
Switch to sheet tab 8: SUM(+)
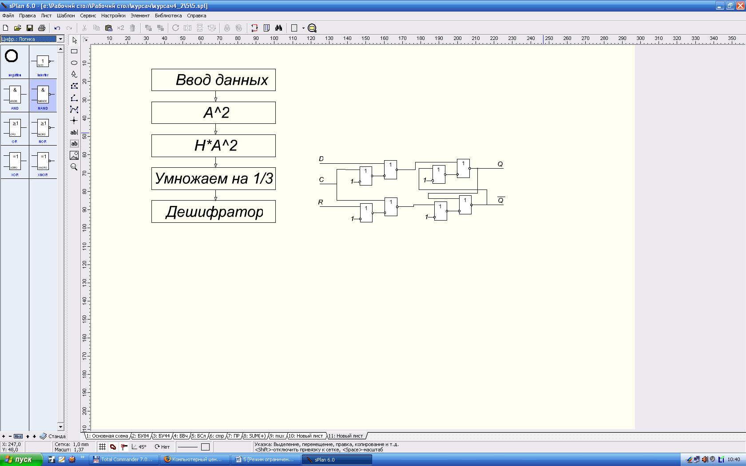tap(255, 436)
